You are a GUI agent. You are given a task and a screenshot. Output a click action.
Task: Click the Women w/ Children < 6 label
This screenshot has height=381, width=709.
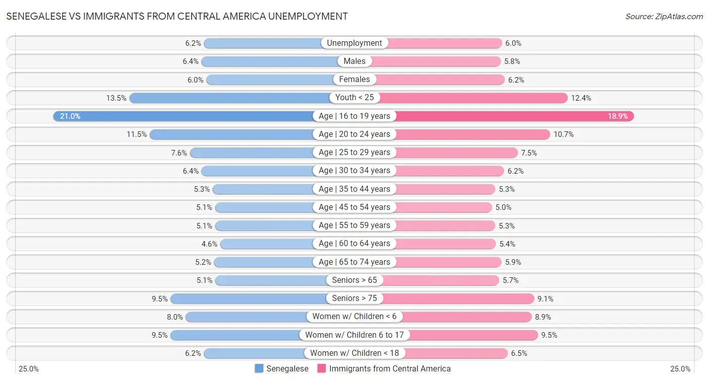tap(354, 317)
